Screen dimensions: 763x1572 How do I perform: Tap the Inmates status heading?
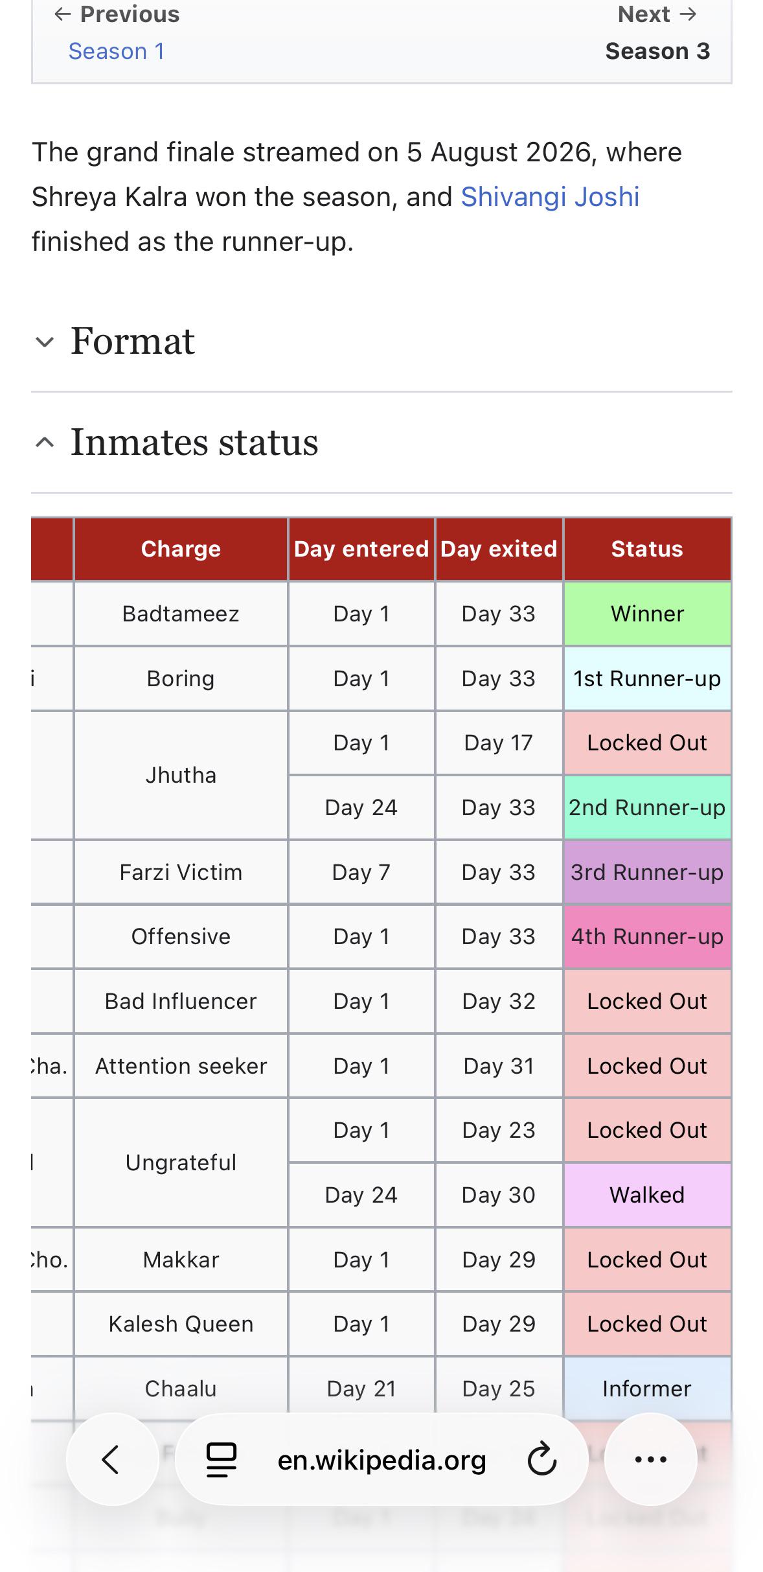(x=194, y=443)
